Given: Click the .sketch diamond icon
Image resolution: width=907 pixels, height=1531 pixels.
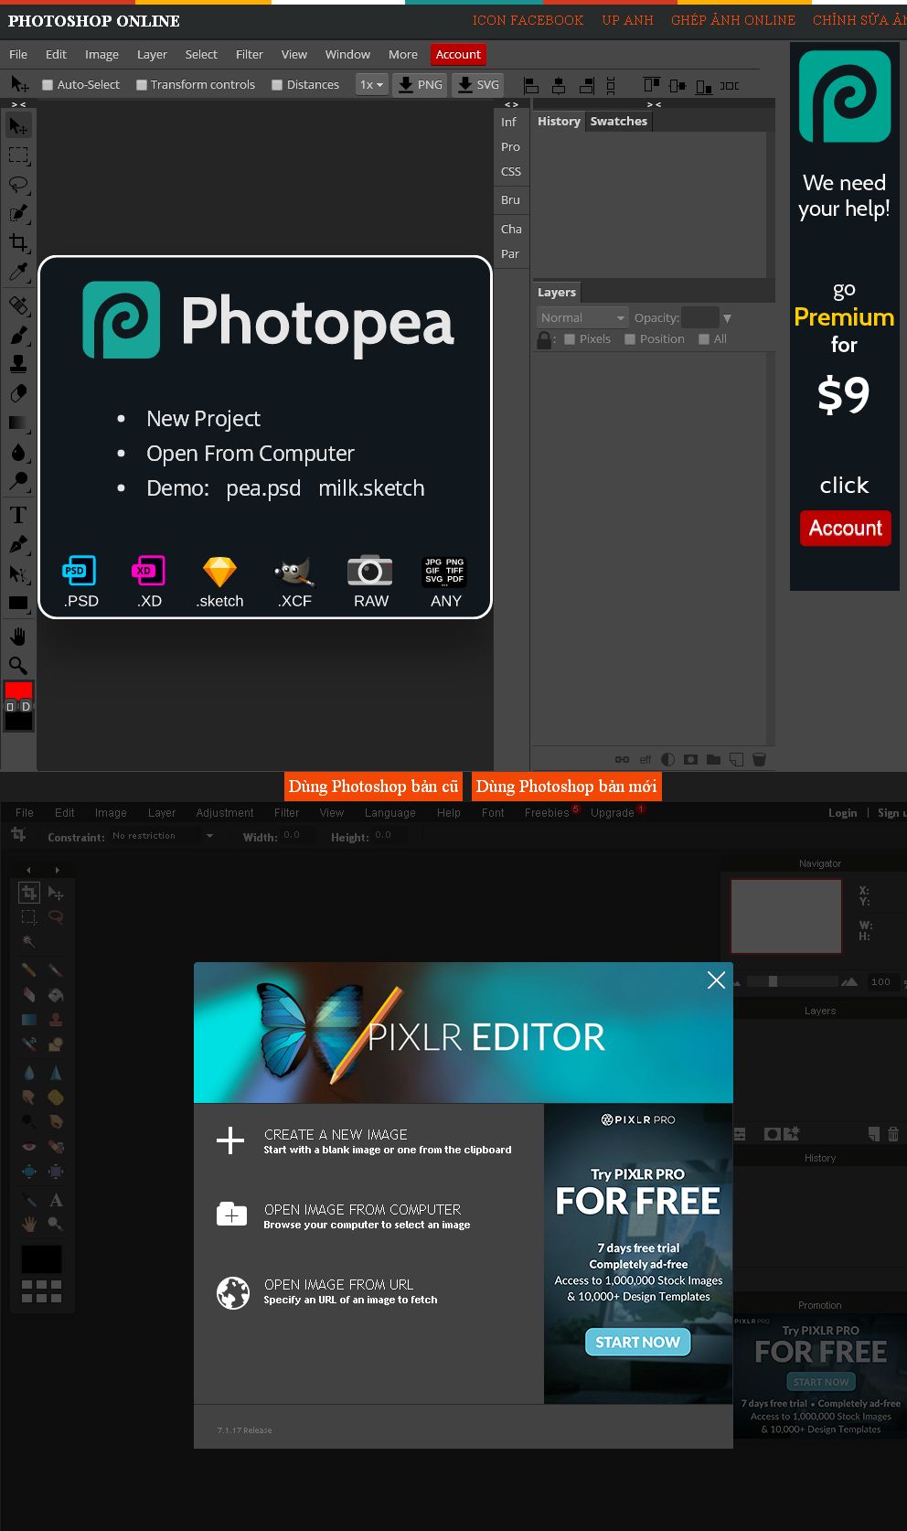Looking at the screenshot, I should pos(219,582).
